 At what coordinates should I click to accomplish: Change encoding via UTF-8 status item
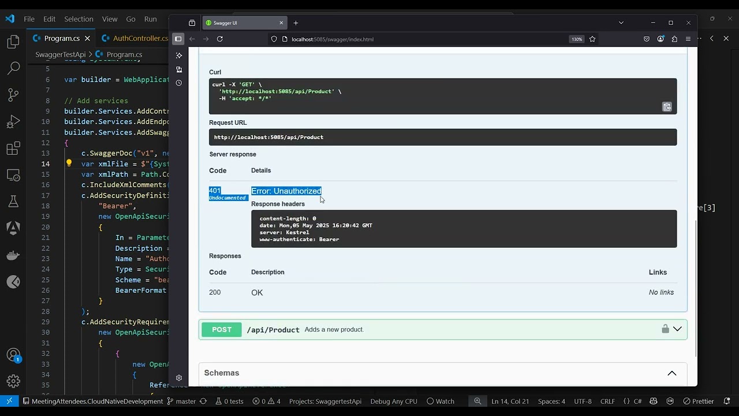pos(583,401)
